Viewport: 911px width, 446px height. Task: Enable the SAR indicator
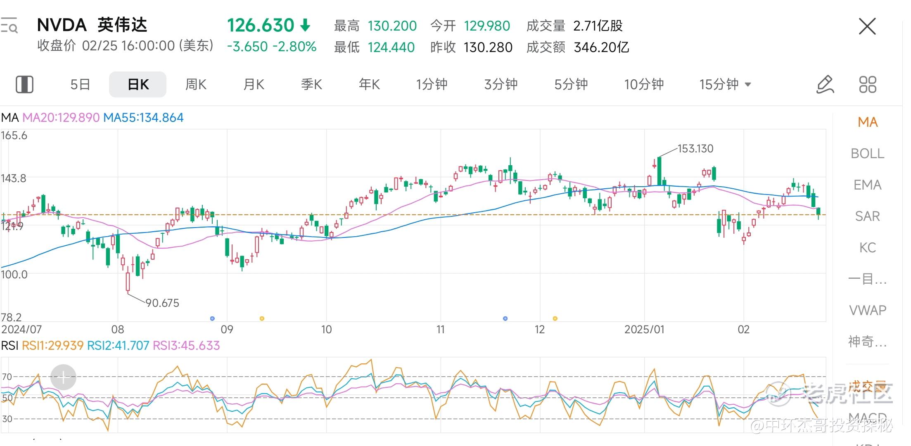point(867,216)
